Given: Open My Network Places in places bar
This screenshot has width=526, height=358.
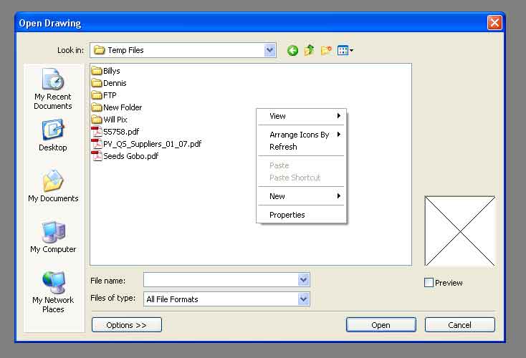Looking at the screenshot, I should 53,292.
